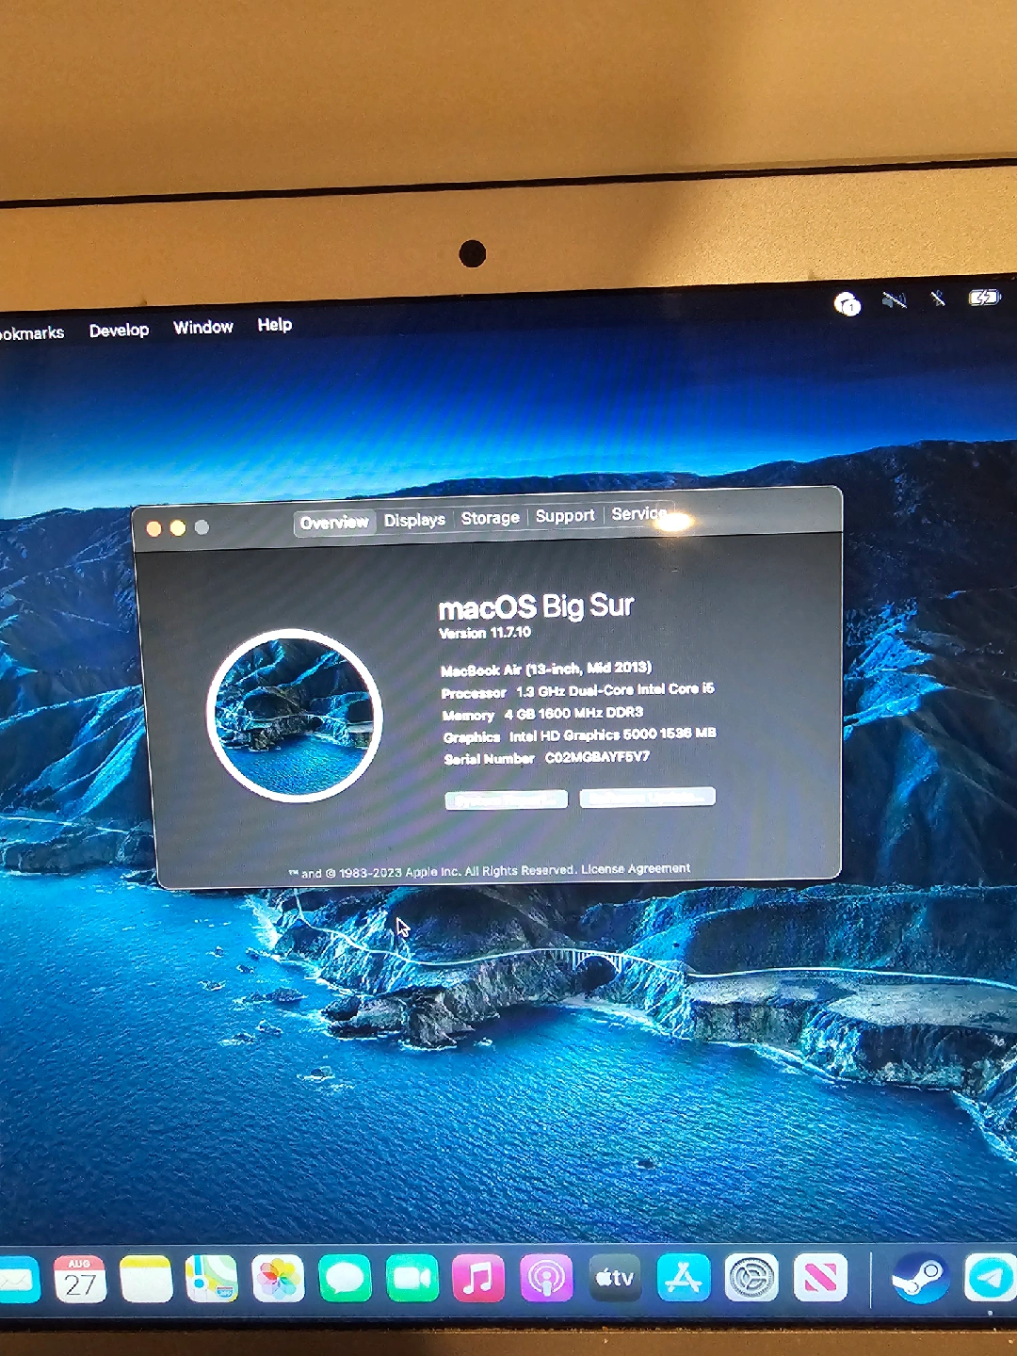
Task: Open the Calendar app in the Dock
Action: (80, 1280)
